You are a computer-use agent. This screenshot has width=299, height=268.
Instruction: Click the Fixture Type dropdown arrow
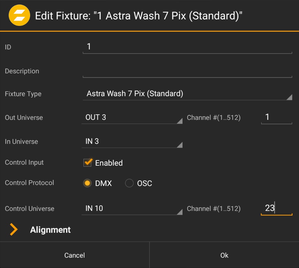tap(289, 97)
